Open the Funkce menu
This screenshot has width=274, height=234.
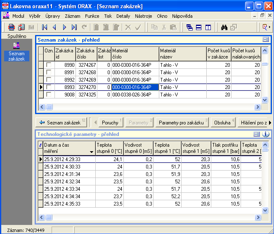pos(92,16)
